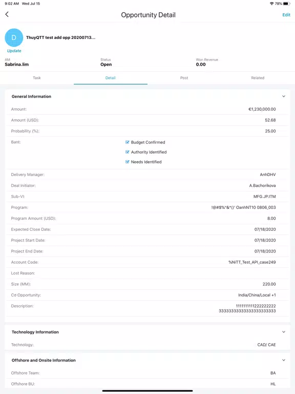Screen dimensions: 295x394
Task: Tap Program Amount (USD) value 8.00
Action: pyautogui.click(x=271, y=219)
